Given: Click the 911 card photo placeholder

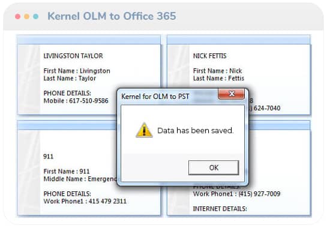Looking at the screenshot, I should tap(29, 172).
